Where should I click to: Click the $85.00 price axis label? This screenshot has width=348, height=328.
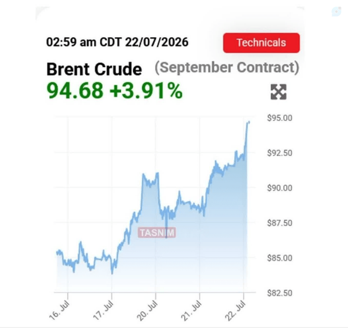click(x=280, y=258)
